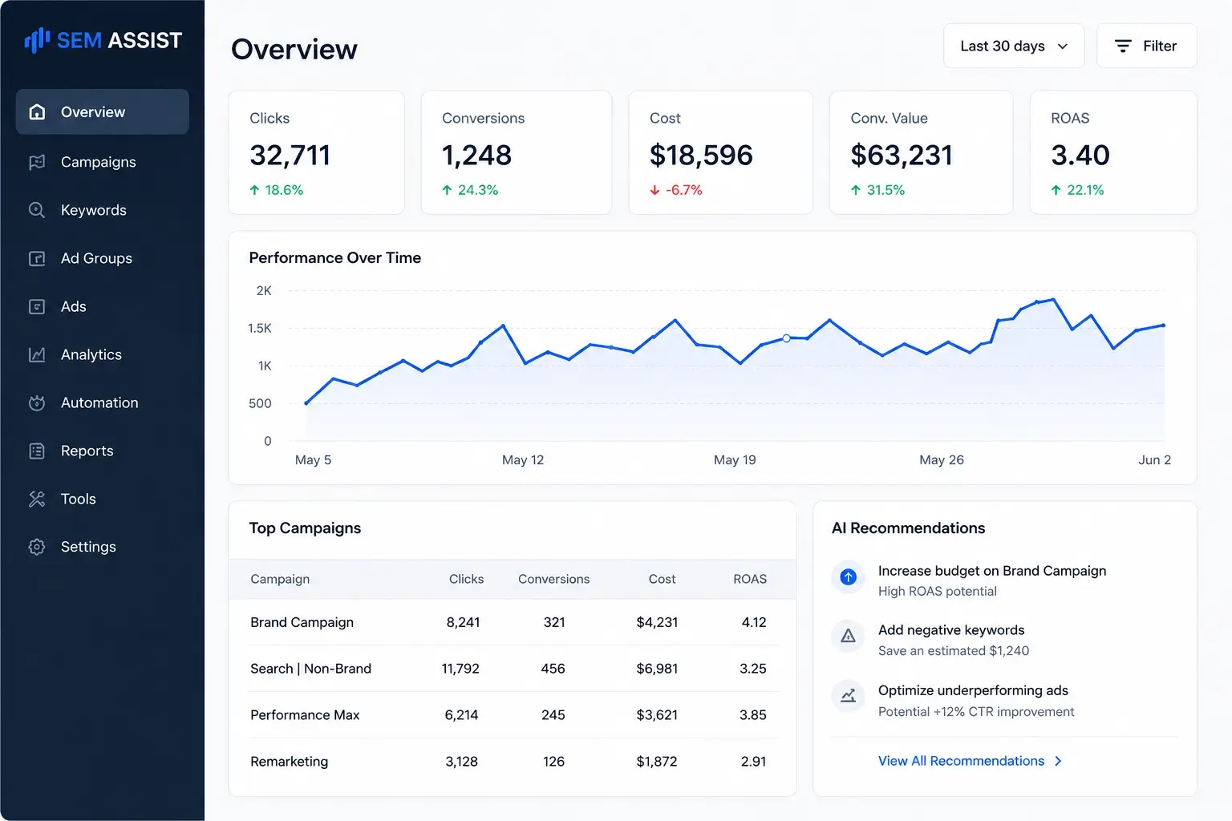Open the Tools menu label
Viewport: 1232px width, 821px height.
[79, 499]
